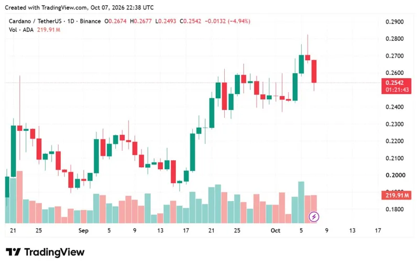The image size is (419, 267).
Task: Click the tallest volume bar near 21 Aug
Action: point(19,197)
